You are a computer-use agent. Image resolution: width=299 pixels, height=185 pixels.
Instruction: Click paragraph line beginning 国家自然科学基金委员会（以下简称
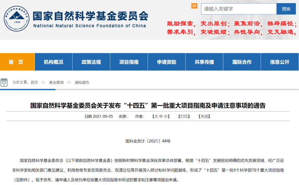pos(152,160)
